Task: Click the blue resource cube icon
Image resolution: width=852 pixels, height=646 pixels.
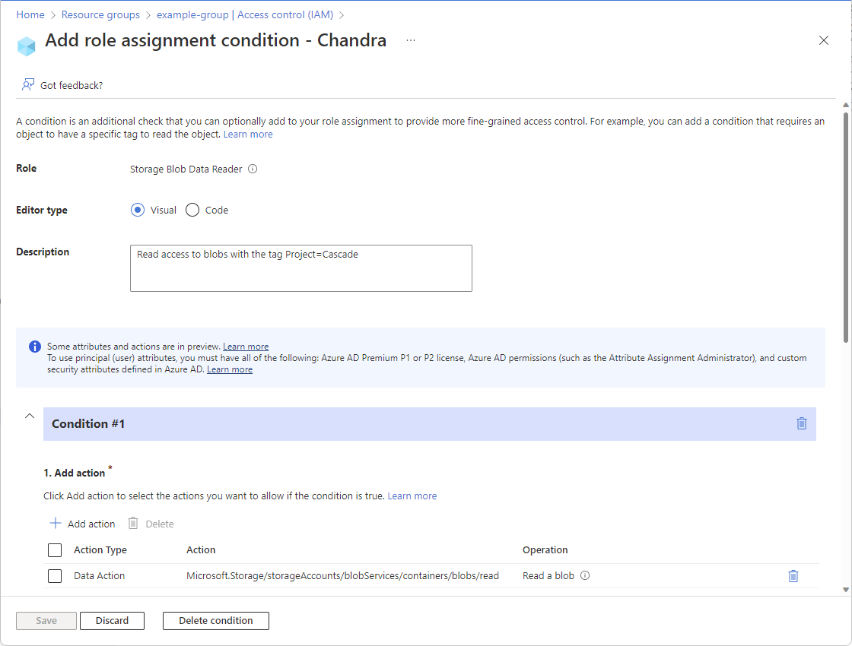Action: (x=27, y=46)
